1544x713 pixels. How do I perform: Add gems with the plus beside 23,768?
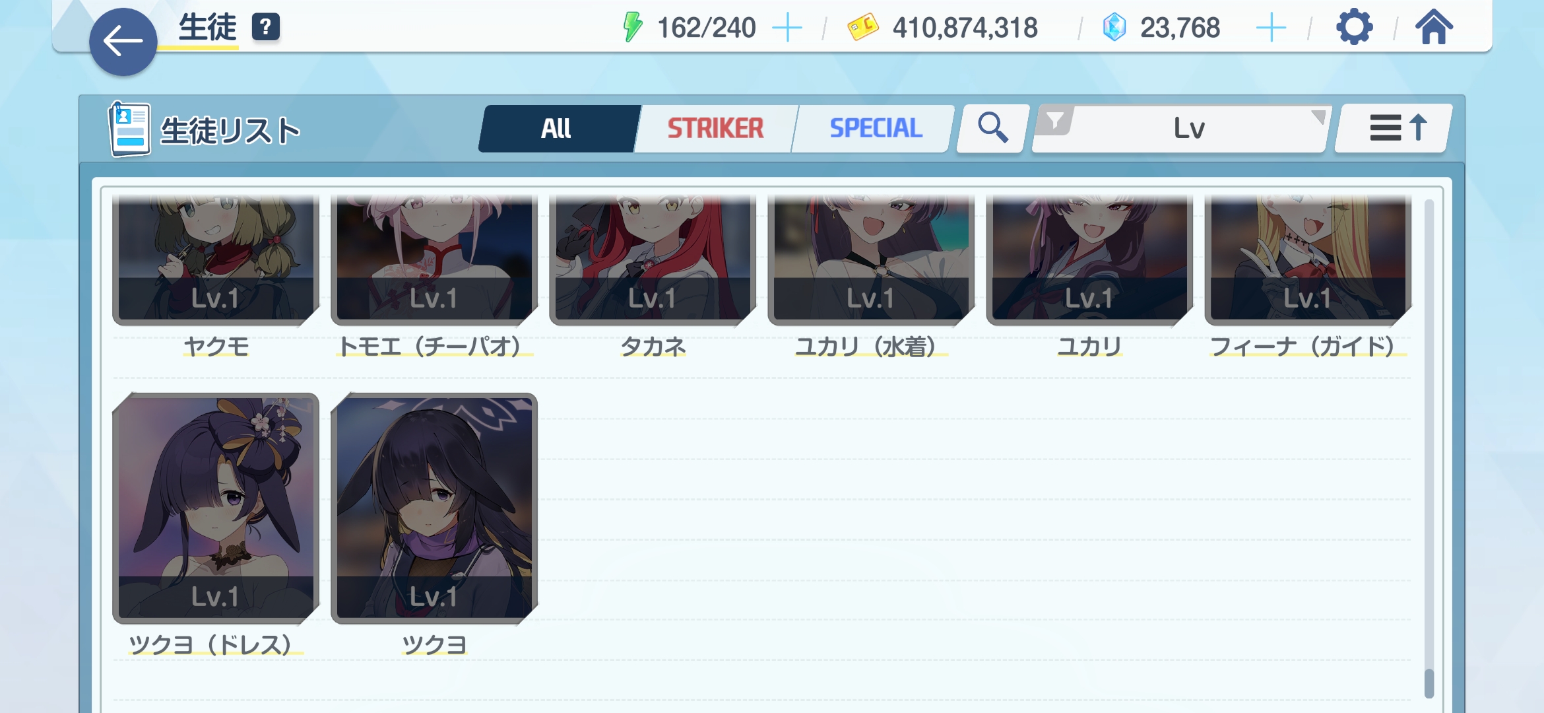(x=1271, y=28)
